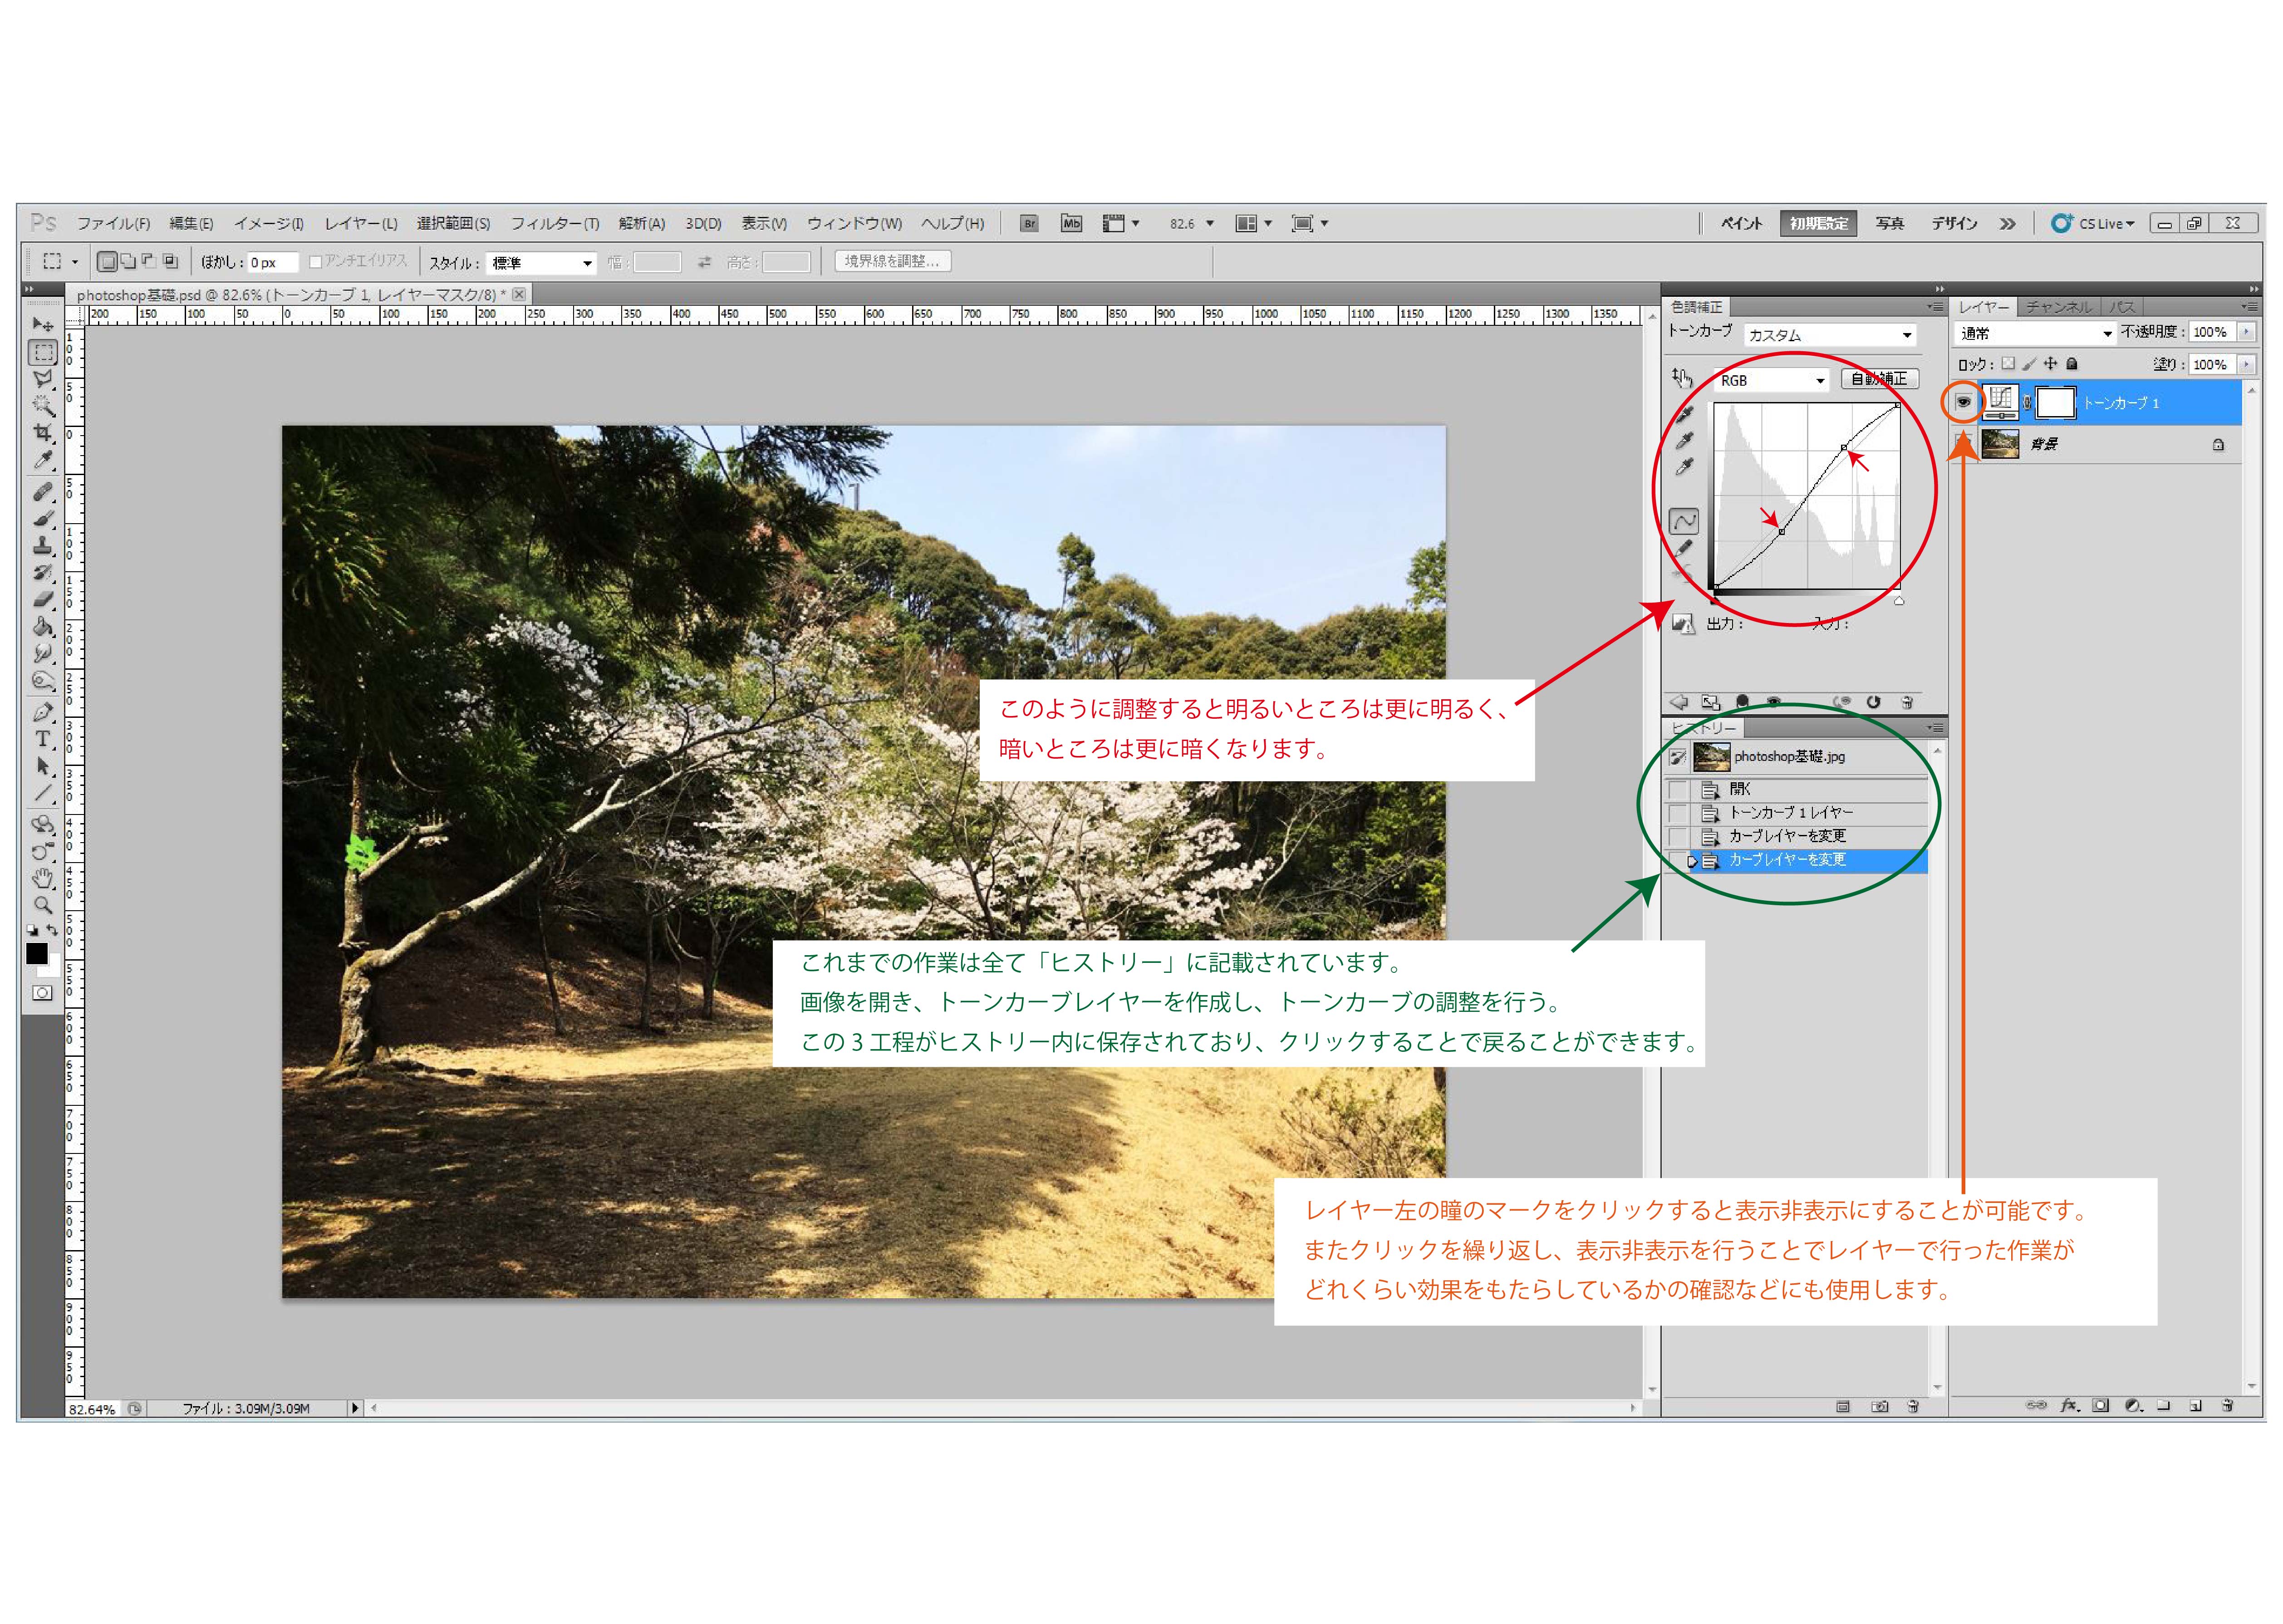Toggle history brush source box beside 開く
The image size is (2283, 1624).
point(1678,789)
